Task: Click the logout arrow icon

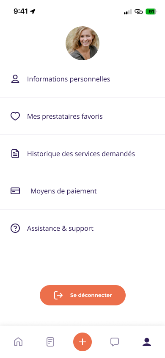Action: pyautogui.click(x=58, y=295)
